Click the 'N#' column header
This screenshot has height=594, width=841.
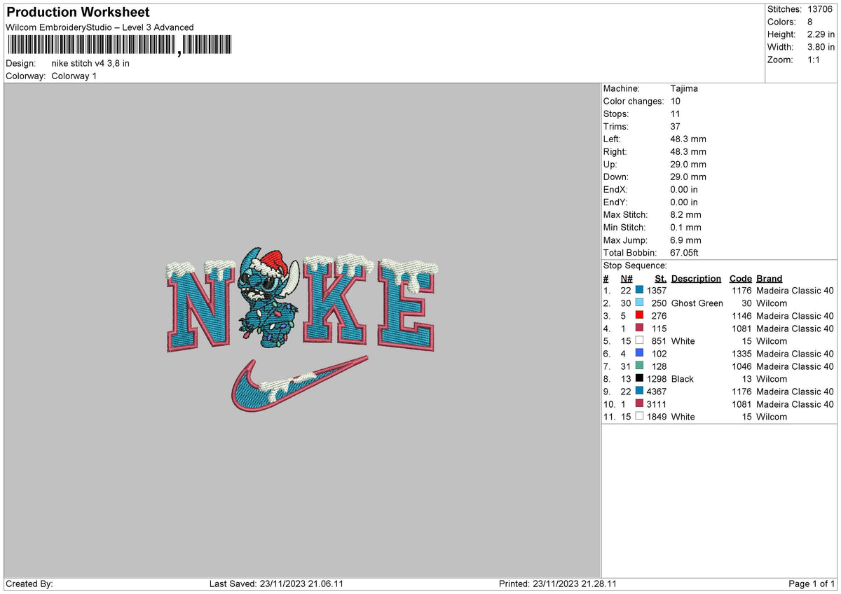627,278
